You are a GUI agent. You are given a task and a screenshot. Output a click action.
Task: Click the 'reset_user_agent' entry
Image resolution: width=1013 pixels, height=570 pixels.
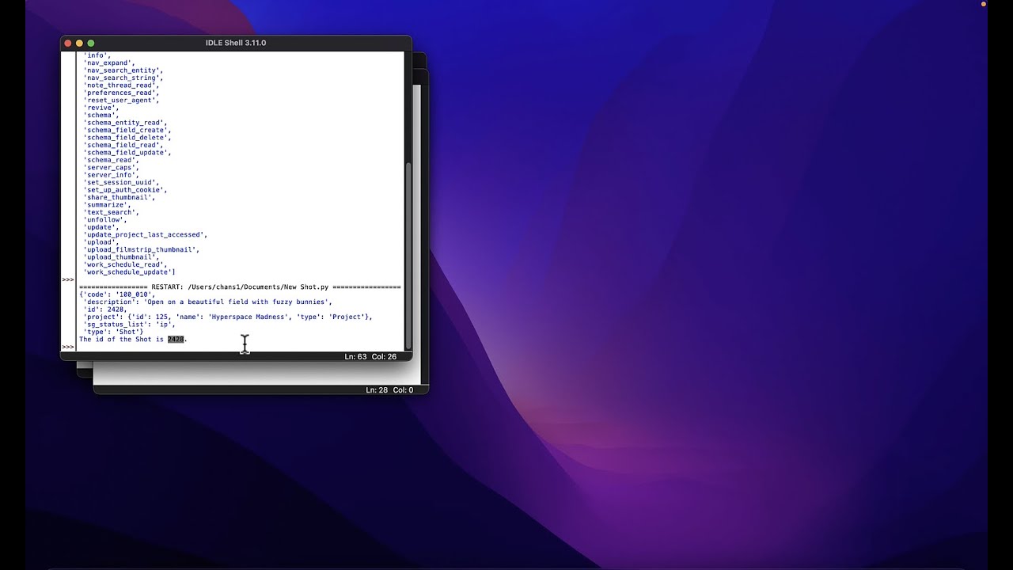[121, 101]
